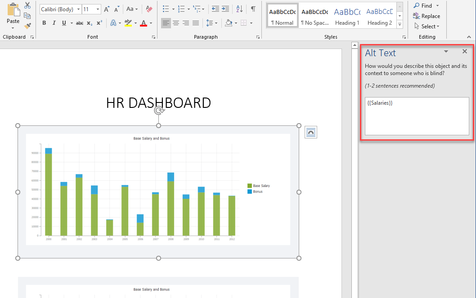Click Decrease Indent icon
Screen dimensions: 476x298
pos(215,9)
